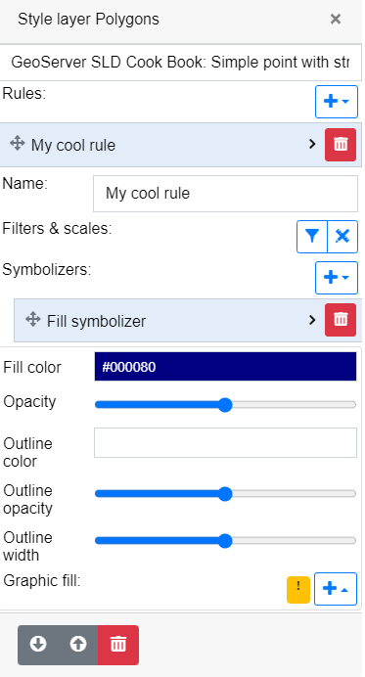This screenshot has width=365, height=677.
Task: Click the funnel filter icon
Action: pyautogui.click(x=312, y=237)
